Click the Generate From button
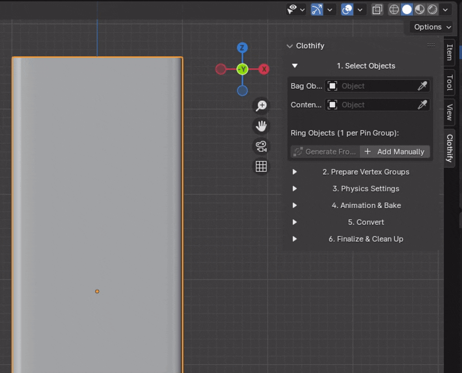 (x=325, y=152)
